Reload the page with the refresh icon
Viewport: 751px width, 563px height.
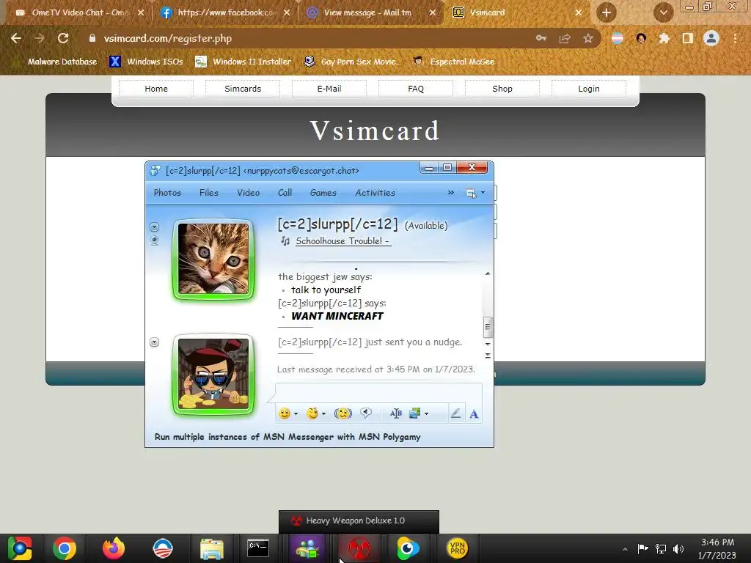coord(63,38)
